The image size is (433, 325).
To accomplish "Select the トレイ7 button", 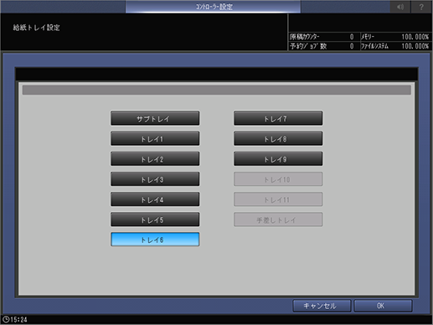I will click(278, 118).
